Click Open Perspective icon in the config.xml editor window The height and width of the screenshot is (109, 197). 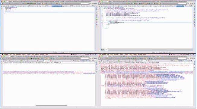point(189,3)
